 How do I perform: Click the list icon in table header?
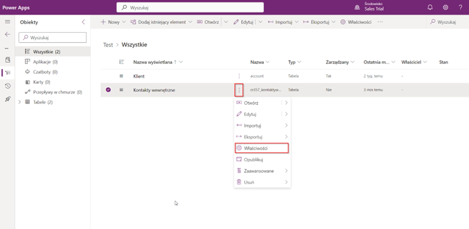(122, 62)
